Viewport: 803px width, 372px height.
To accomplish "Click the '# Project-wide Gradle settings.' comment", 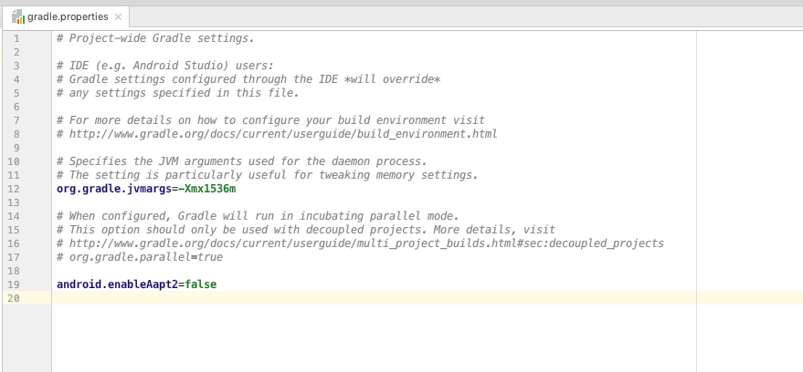I will [155, 38].
